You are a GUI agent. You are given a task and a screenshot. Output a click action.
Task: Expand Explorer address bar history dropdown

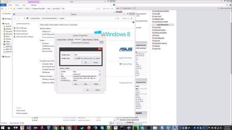tap(96, 9)
